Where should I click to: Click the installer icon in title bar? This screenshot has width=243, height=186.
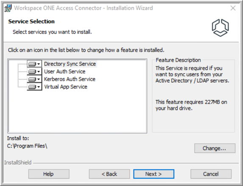8,8
